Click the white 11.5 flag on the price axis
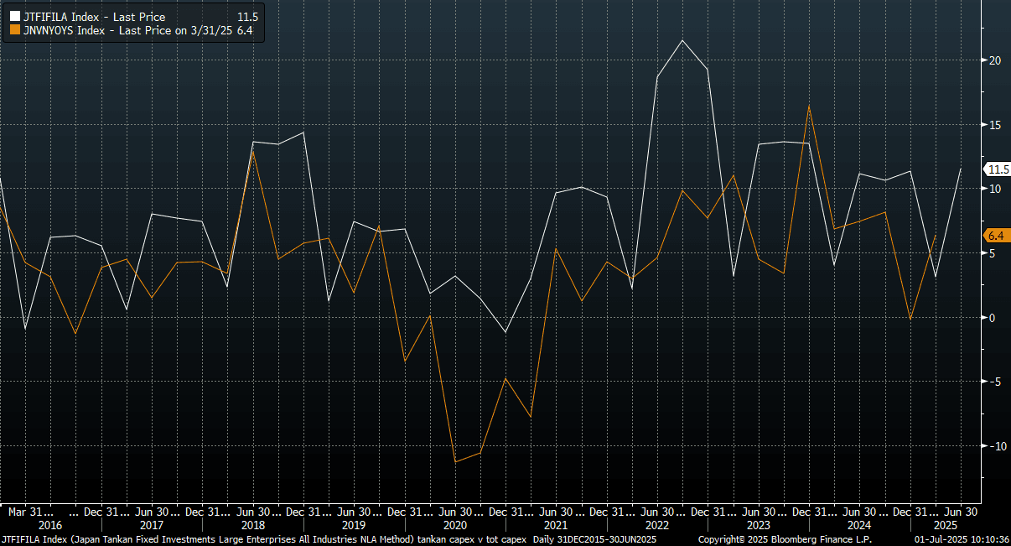Image resolution: width=1011 pixels, height=546 pixels. click(998, 169)
